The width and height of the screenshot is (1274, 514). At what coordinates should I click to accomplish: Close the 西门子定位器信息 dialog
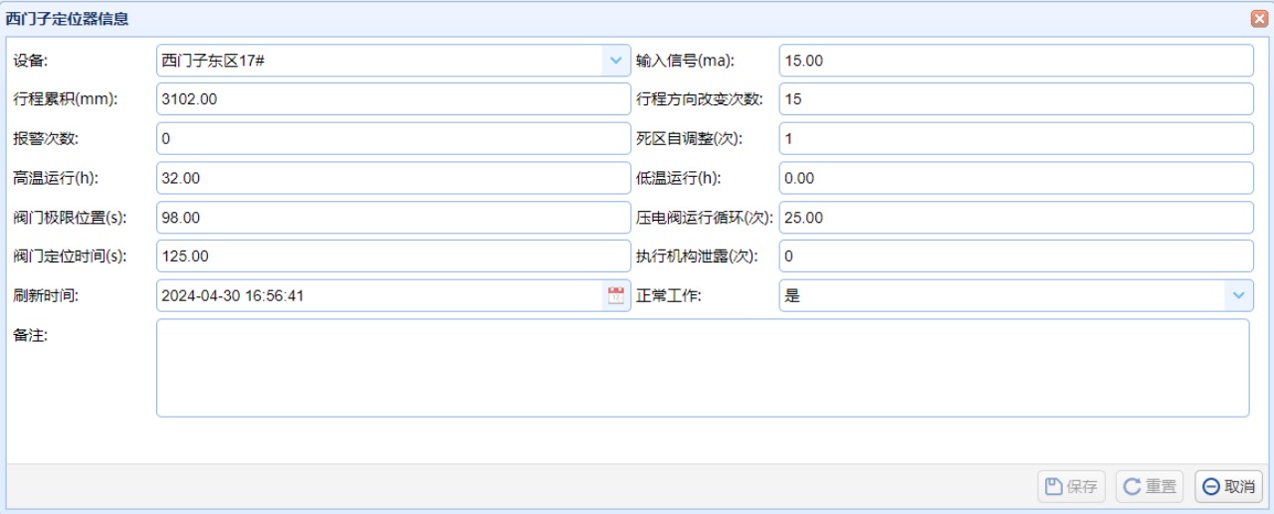[x=1258, y=19]
